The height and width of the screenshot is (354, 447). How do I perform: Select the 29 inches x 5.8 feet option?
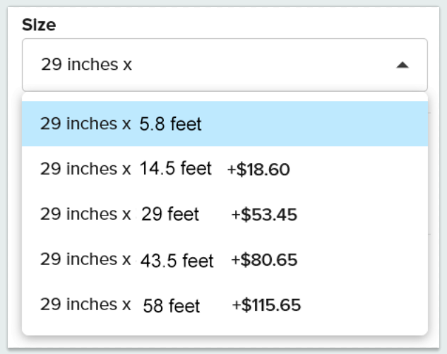point(225,124)
